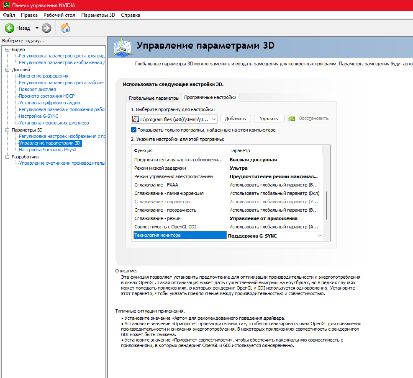Click the NVIDIA title bar app icon
Image resolution: width=413 pixels, height=378 pixels.
click(x=5, y=5)
